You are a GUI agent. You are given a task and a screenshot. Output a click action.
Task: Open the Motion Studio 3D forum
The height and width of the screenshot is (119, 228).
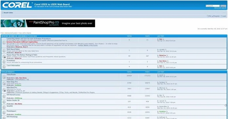(13, 100)
